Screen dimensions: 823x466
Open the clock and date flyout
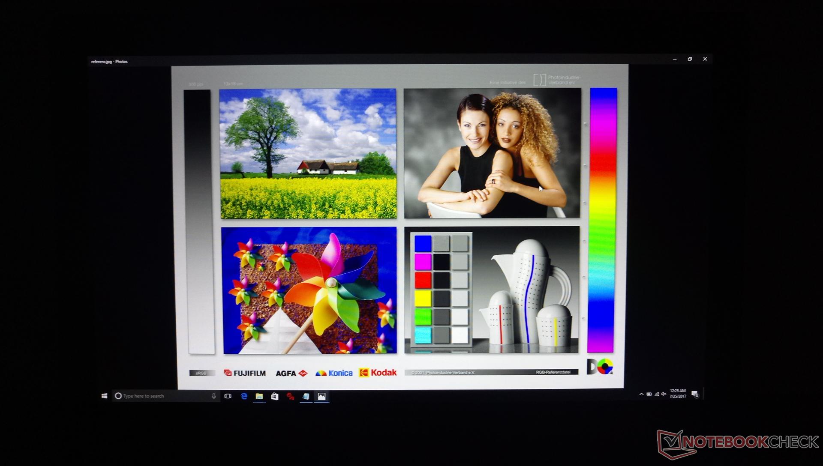pyautogui.click(x=678, y=394)
